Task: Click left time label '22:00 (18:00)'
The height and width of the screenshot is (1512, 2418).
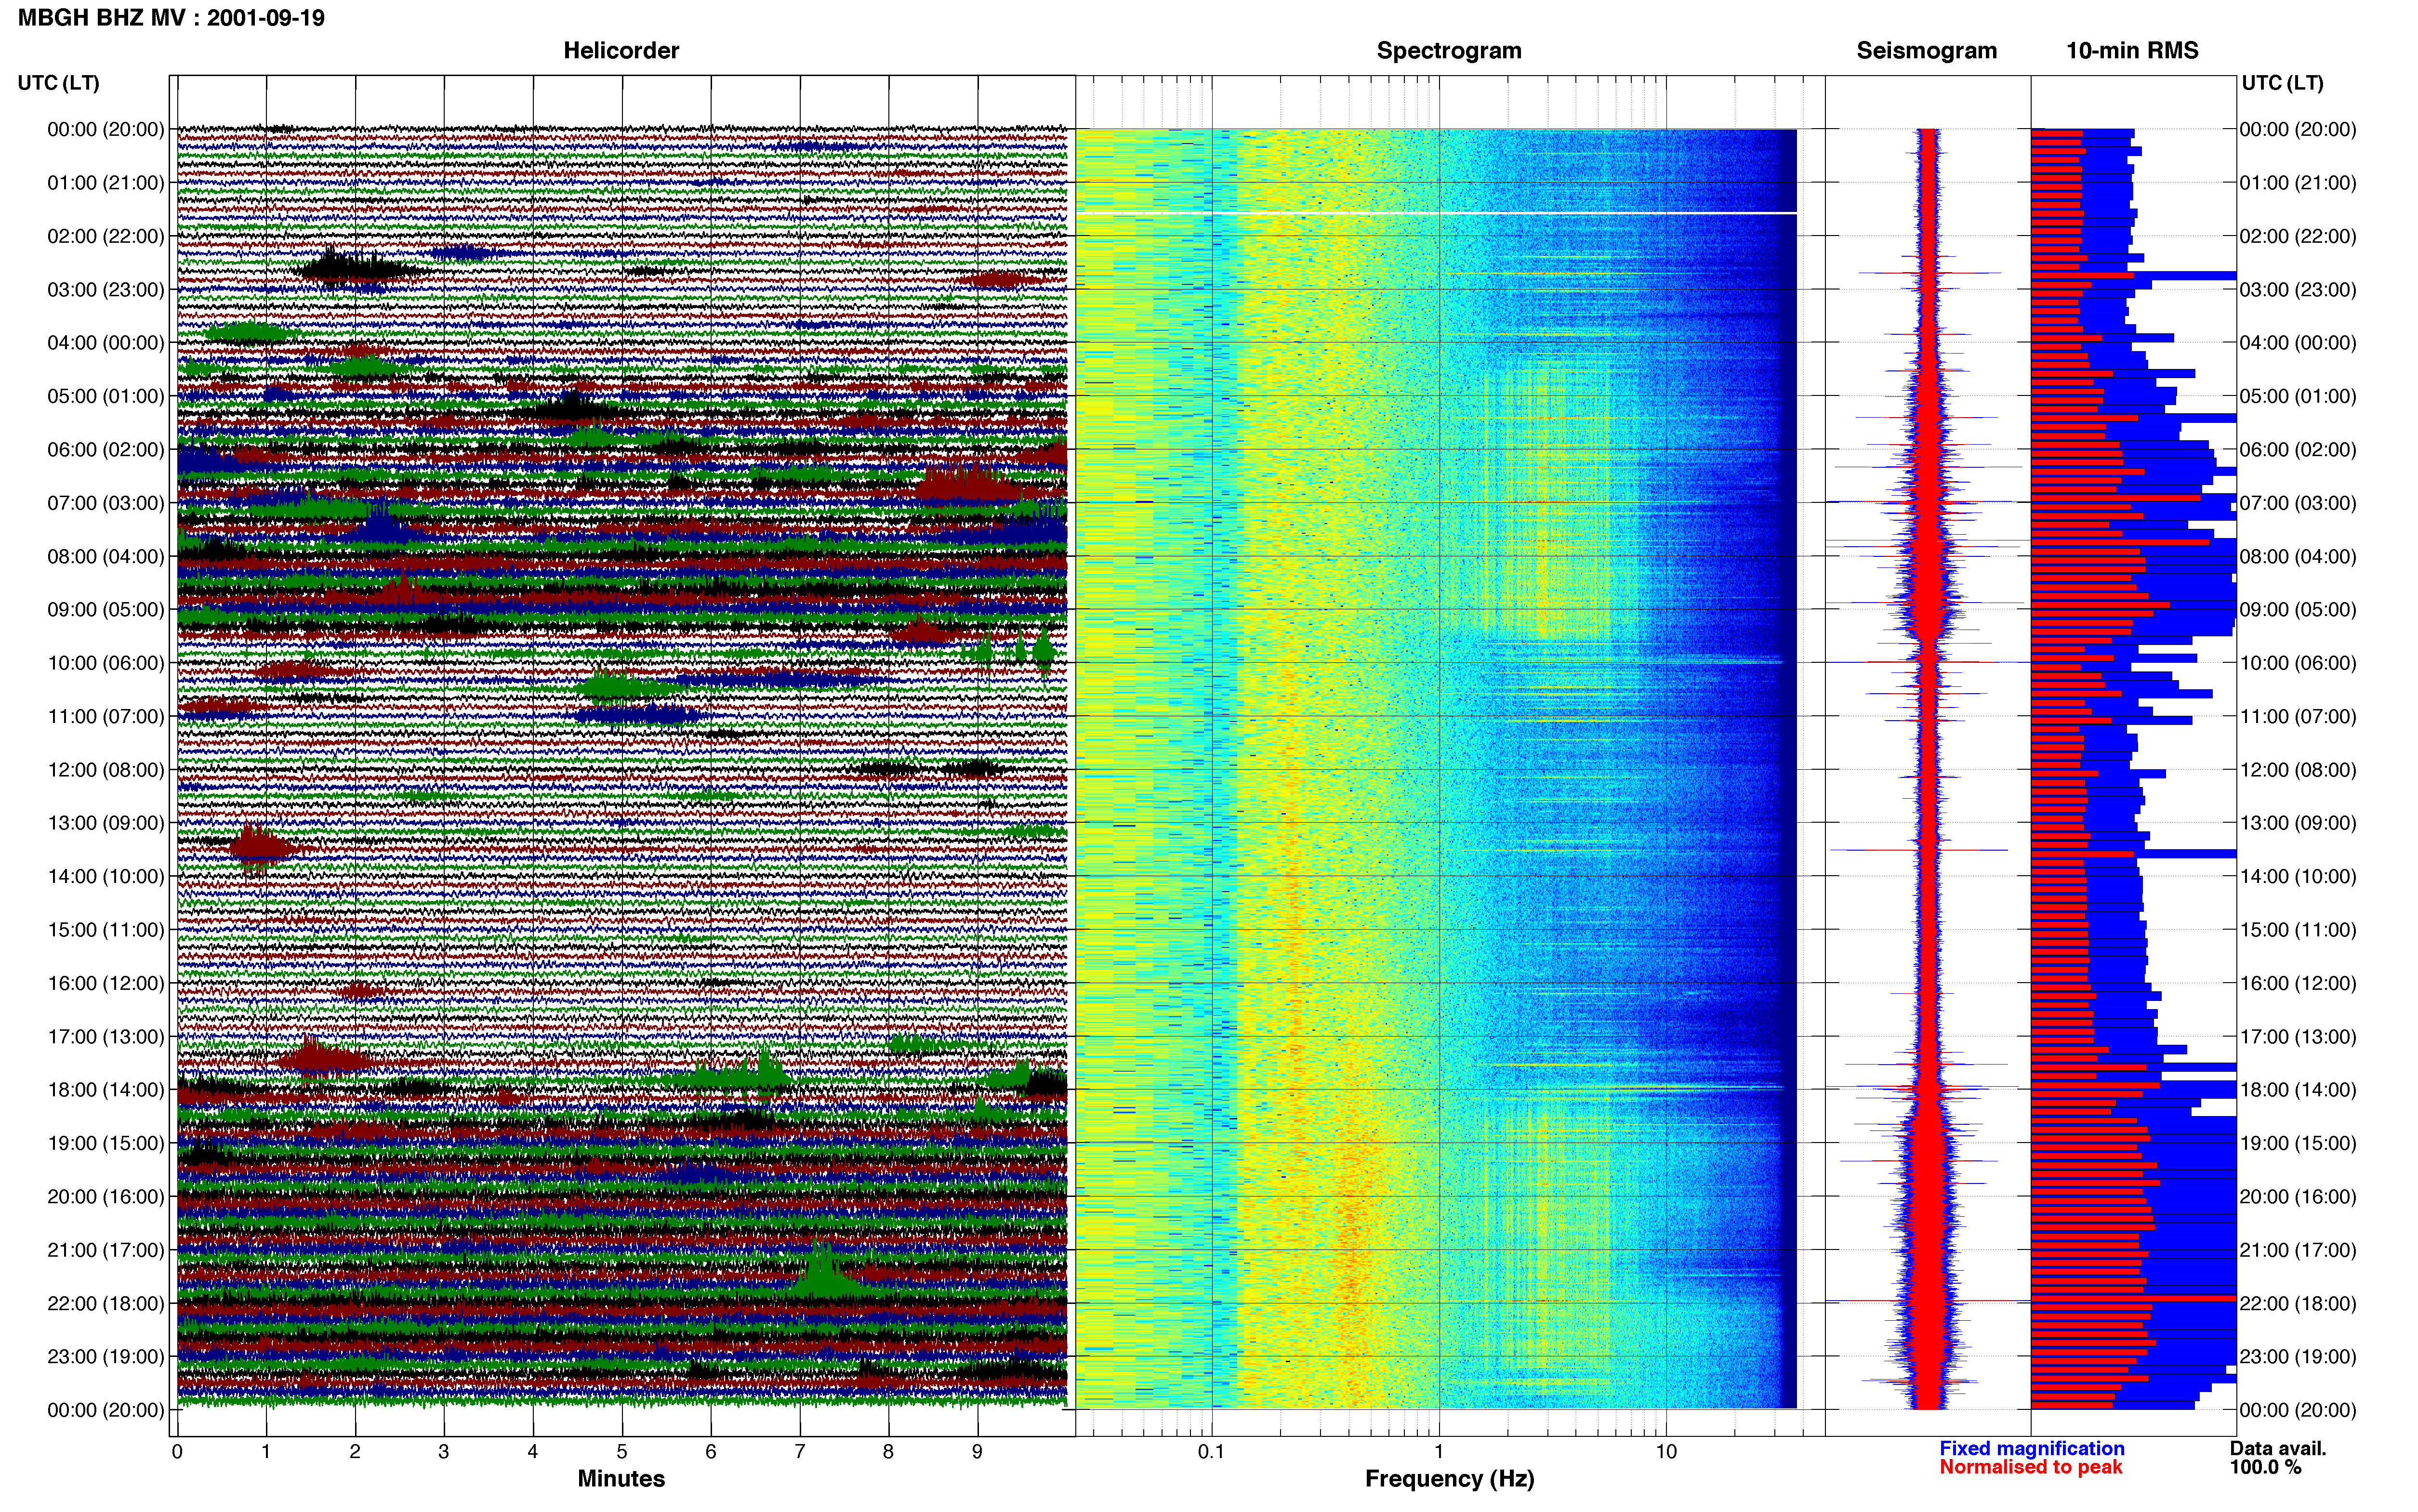Action: click(x=106, y=1304)
